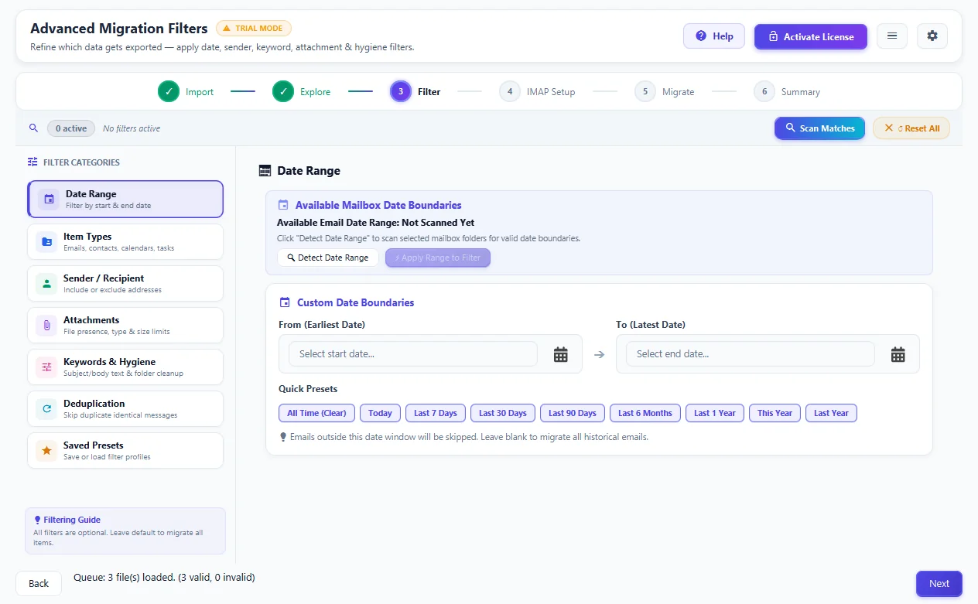Screen dimensions: 978x604
Task: Open calendar picker for start date
Action: [561, 354]
